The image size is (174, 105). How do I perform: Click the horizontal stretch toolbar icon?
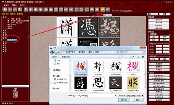tap(66, 10)
